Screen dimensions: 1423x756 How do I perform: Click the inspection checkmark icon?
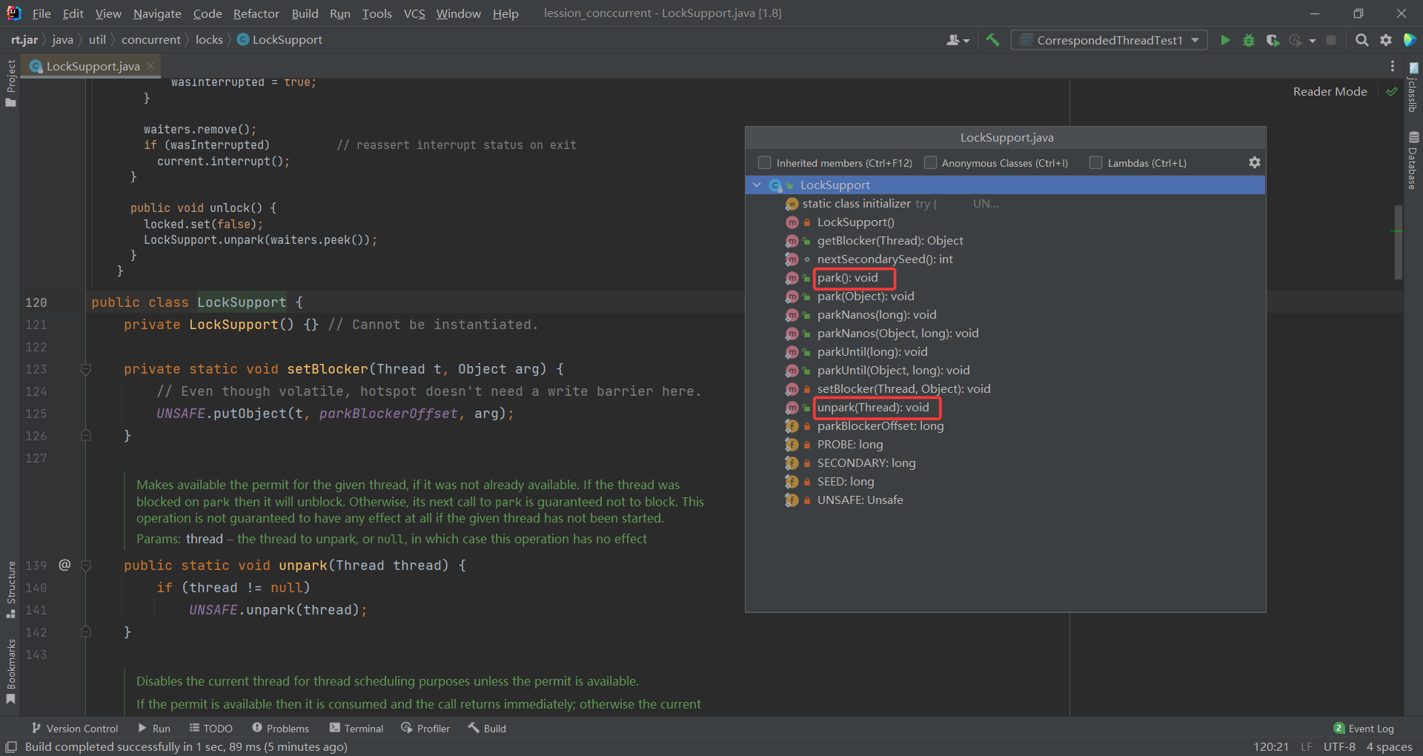pos(1392,92)
